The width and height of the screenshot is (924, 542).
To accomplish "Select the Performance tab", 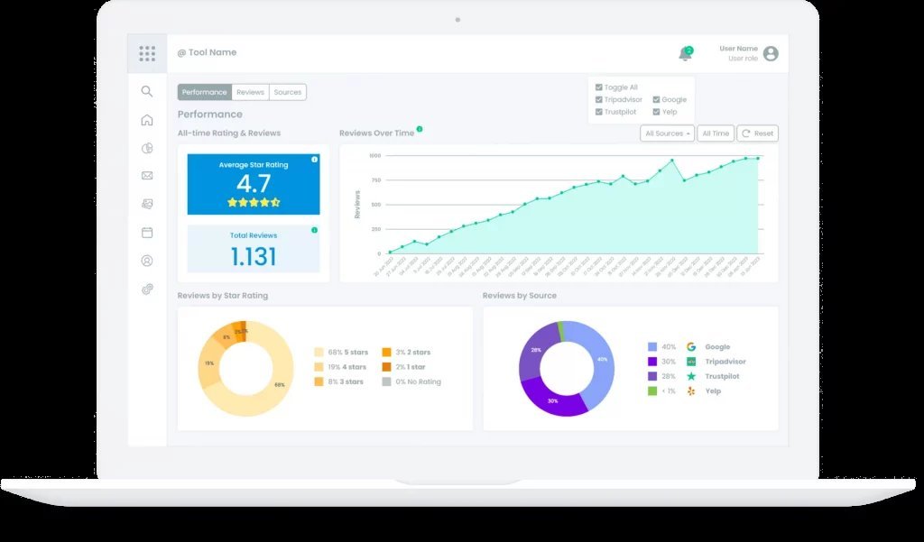I will coord(205,92).
